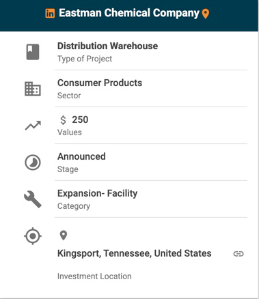The width and height of the screenshot is (259, 299).
Task: Click the Eastman Chemical Company title
Action: tap(129, 13)
